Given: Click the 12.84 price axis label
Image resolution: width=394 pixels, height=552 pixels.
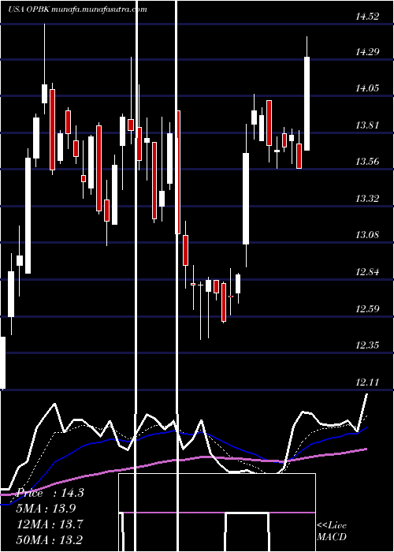Looking at the screenshot, I should [x=367, y=272].
